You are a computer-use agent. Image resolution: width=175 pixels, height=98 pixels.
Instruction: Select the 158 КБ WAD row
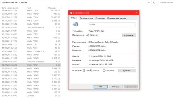pos(30,92)
